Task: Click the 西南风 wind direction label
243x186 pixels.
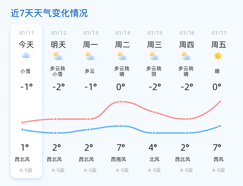Action: click(x=119, y=159)
